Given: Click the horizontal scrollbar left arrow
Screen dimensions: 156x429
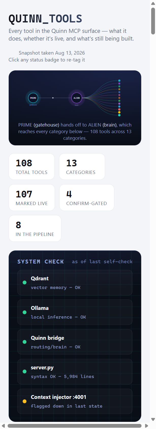Looking at the screenshot, I should [x=3, y=426].
